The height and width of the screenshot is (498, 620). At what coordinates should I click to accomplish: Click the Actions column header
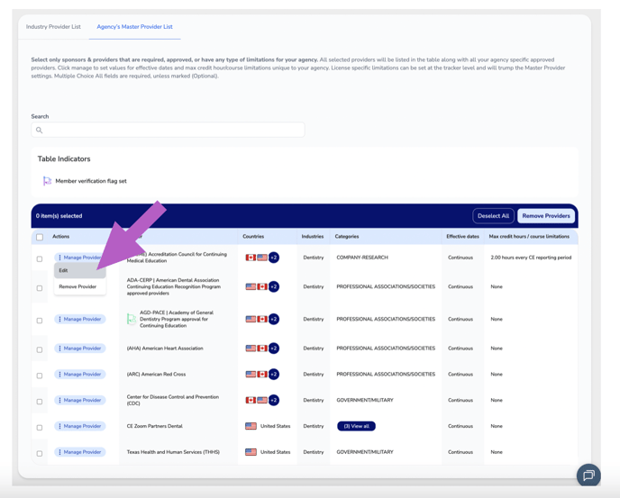tap(61, 236)
